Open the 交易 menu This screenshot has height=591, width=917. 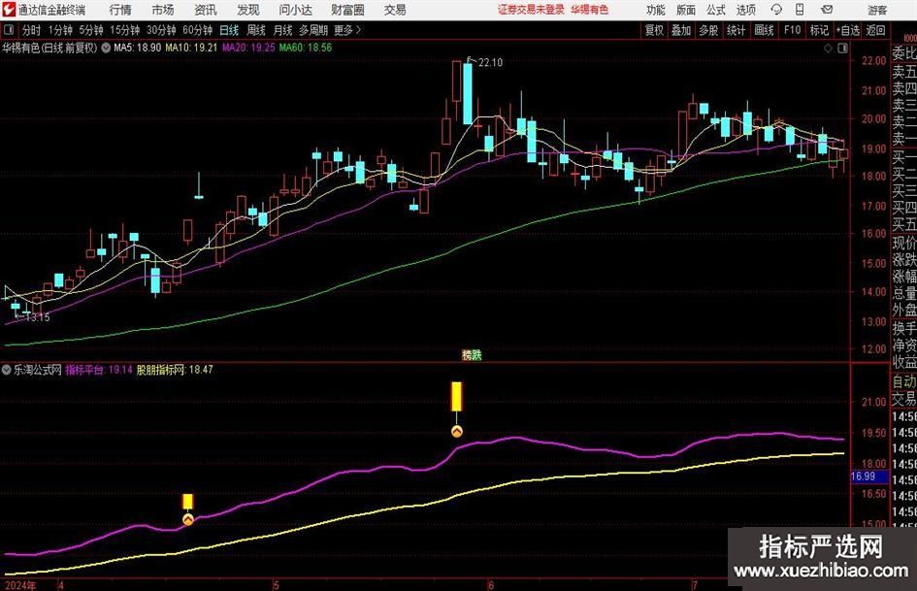tap(395, 10)
